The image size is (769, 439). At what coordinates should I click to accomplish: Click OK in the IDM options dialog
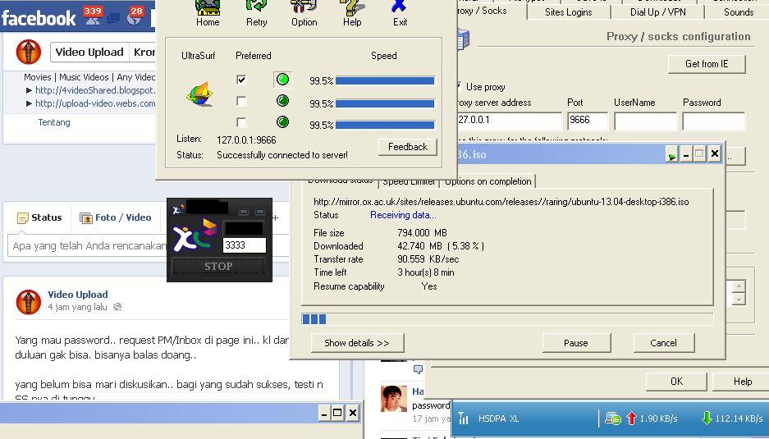click(676, 381)
